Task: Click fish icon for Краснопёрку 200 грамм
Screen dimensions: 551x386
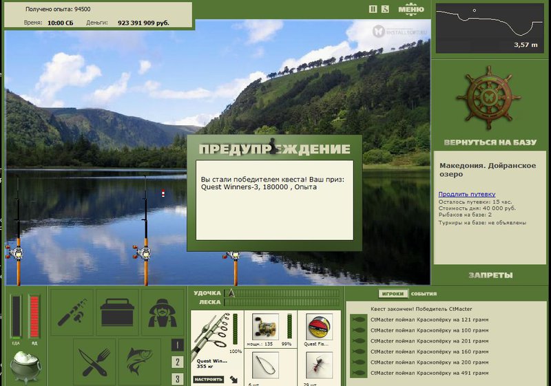Action: click(358, 363)
